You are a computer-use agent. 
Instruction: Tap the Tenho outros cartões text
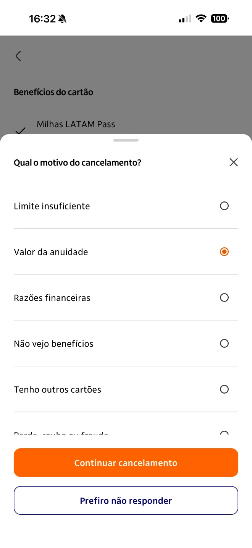click(57, 390)
